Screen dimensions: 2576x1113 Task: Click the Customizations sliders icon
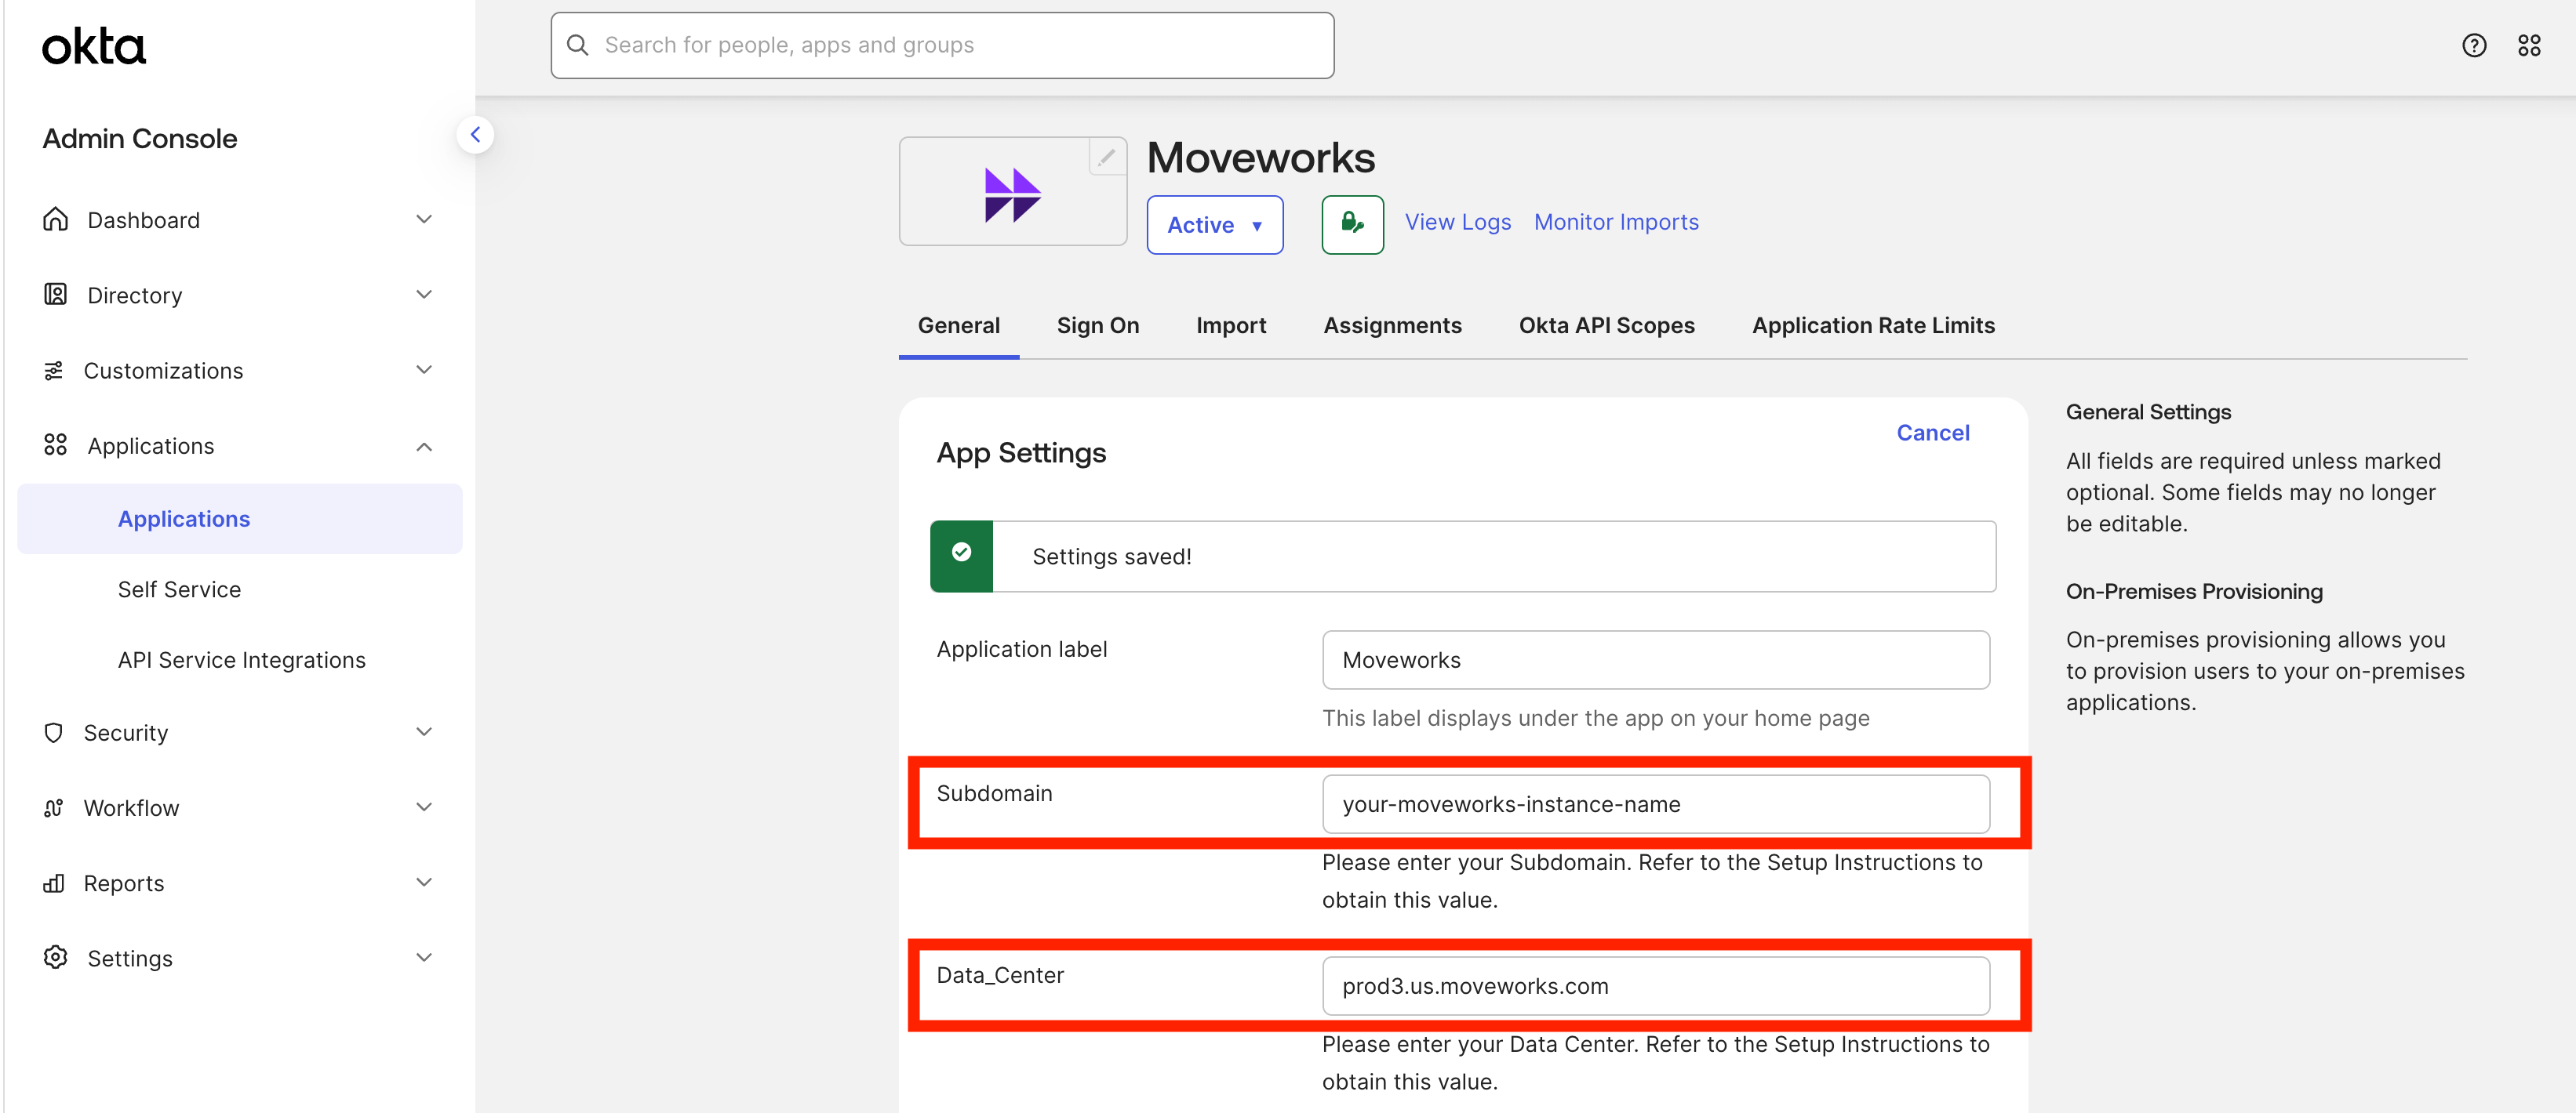click(53, 370)
